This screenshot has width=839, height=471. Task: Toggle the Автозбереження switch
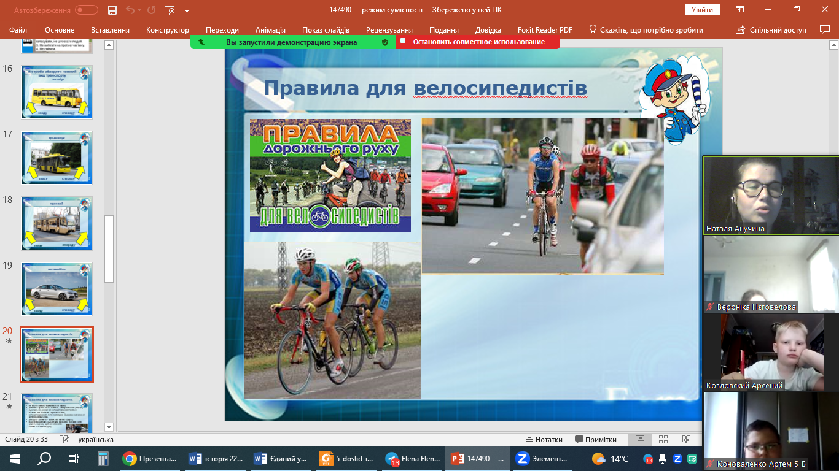pos(87,10)
